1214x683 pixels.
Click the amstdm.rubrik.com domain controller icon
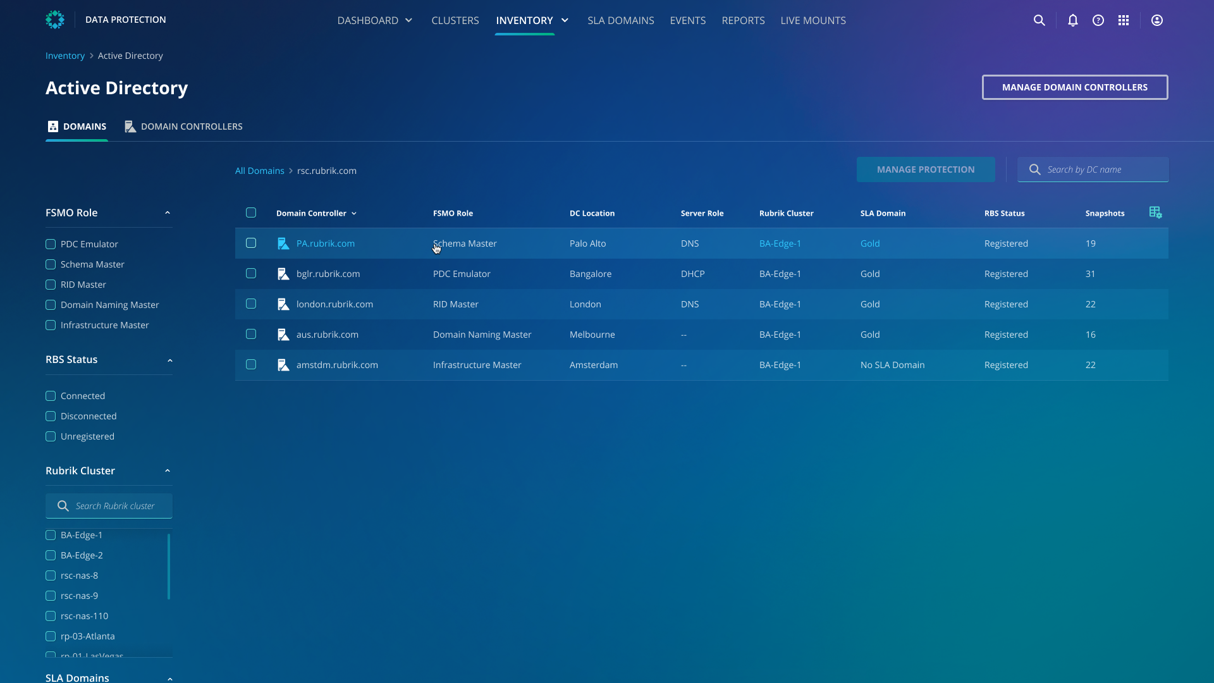283,365
